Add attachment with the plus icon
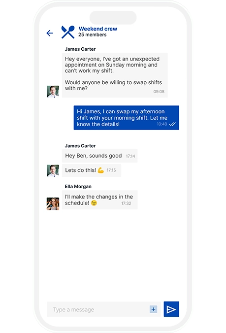Viewport: 226px width, 333px height. 154,309
